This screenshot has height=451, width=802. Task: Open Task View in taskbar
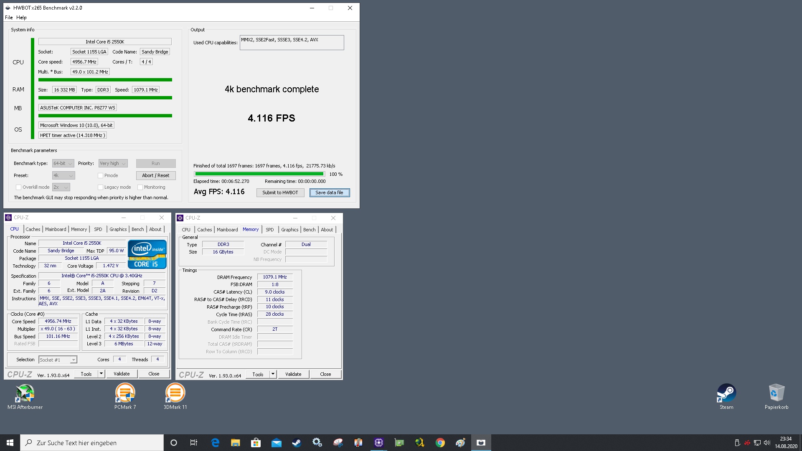pyautogui.click(x=194, y=443)
